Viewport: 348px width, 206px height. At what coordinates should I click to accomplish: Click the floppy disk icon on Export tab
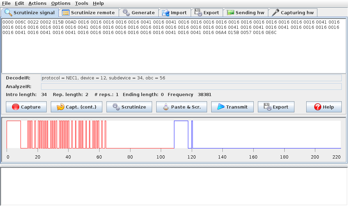pyautogui.click(x=198, y=13)
